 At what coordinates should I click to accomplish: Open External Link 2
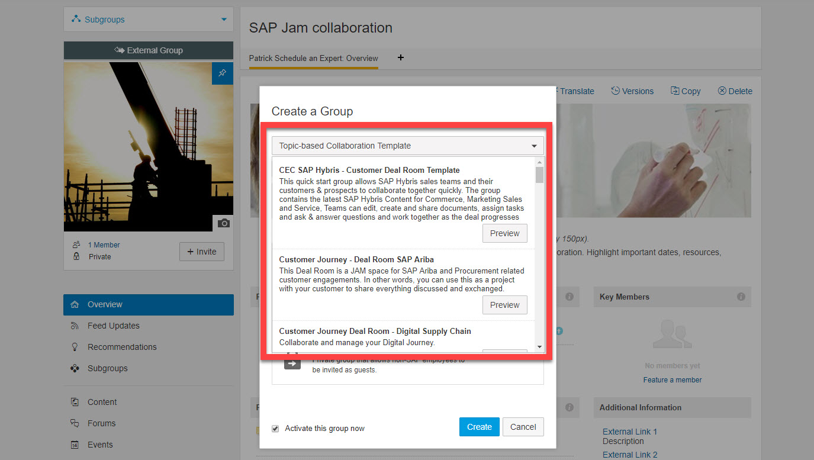(630, 455)
